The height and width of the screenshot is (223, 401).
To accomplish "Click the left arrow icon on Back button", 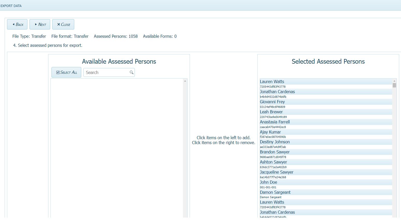I will pyautogui.click(x=13, y=24).
